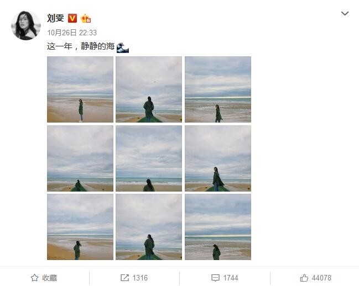Image resolution: width=359 pixels, height=286 pixels.
Task: Click the user's profile avatar photo
Action: coord(26,25)
